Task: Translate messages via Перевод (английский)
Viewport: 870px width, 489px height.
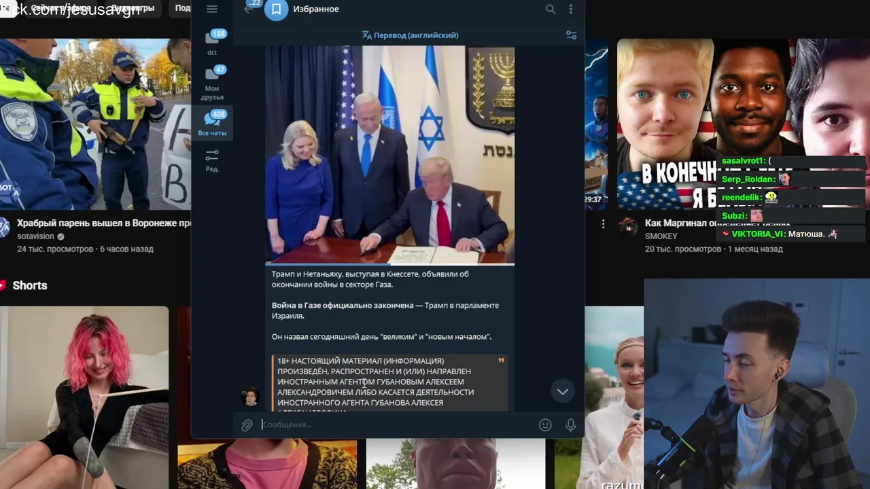Action: pos(410,35)
